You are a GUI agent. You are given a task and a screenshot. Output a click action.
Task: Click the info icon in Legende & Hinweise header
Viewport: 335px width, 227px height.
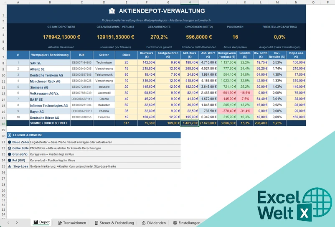tap(10, 135)
